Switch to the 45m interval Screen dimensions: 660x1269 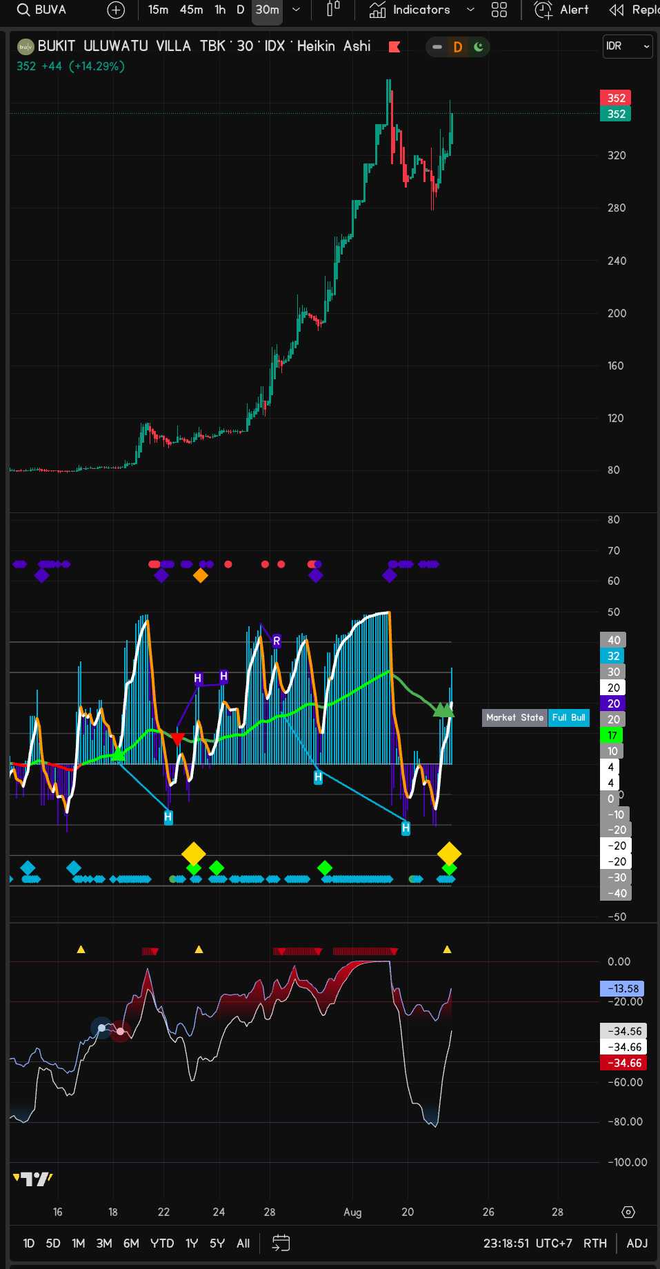tap(191, 10)
